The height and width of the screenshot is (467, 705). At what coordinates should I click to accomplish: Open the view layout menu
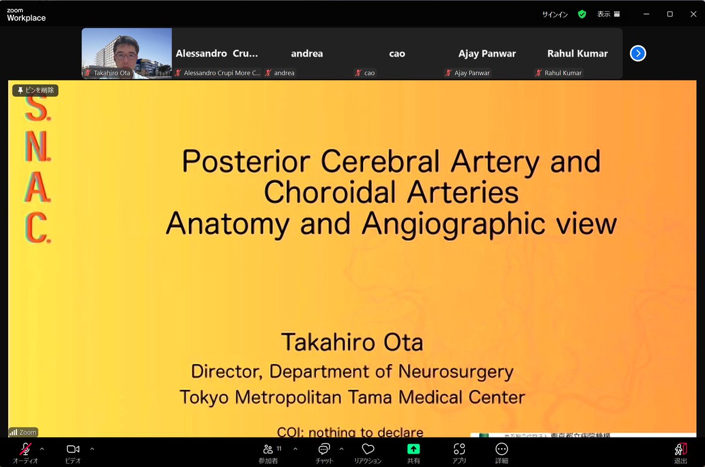pyautogui.click(x=608, y=14)
